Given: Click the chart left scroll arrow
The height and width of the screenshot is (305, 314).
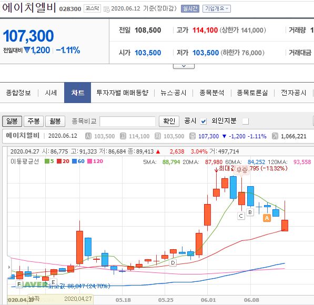Looking at the screenshot, I should click(x=9, y=267).
